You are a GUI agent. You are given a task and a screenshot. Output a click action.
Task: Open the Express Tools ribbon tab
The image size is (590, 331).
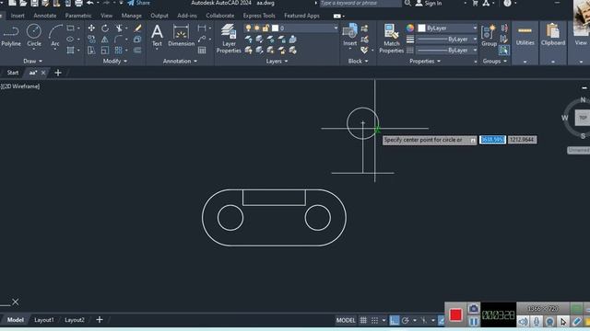click(x=259, y=16)
